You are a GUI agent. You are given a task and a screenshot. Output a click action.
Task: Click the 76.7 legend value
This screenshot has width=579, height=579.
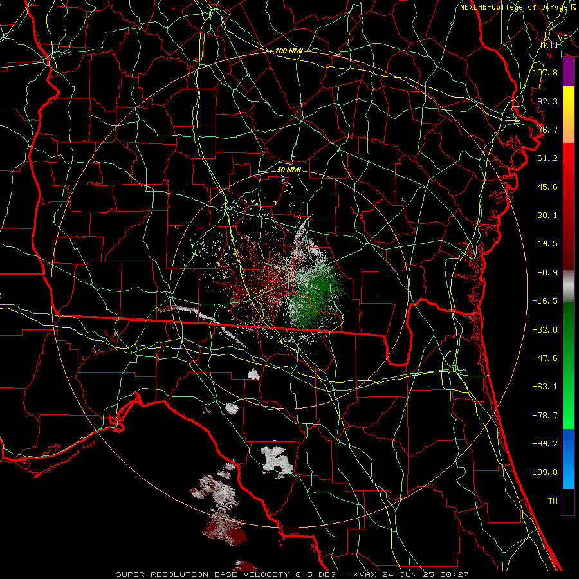[x=547, y=129]
